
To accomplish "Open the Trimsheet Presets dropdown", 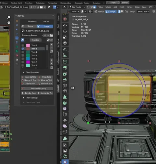I will 32,35.
